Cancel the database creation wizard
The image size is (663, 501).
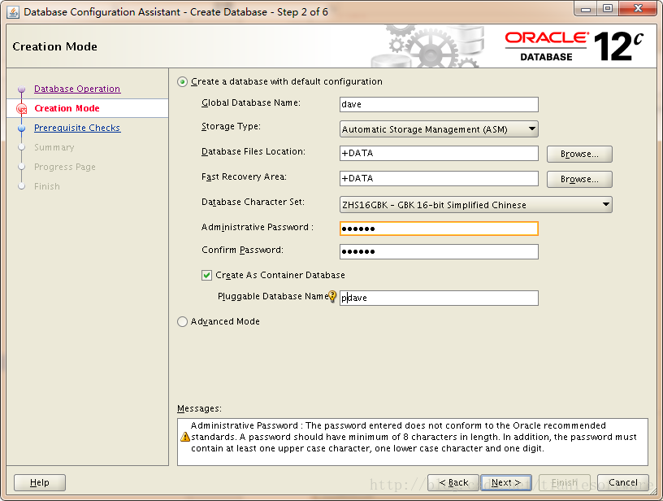(623, 482)
